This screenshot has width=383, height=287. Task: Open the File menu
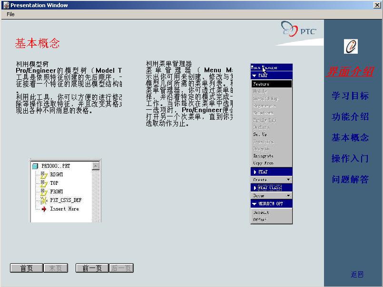10,14
